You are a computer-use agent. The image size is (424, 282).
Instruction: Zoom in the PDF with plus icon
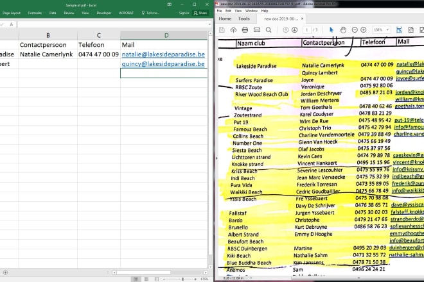[x=364, y=29]
